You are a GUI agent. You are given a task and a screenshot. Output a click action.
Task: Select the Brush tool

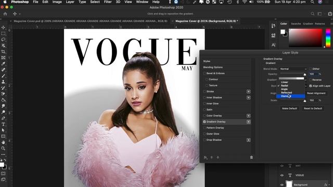(x=3, y=76)
